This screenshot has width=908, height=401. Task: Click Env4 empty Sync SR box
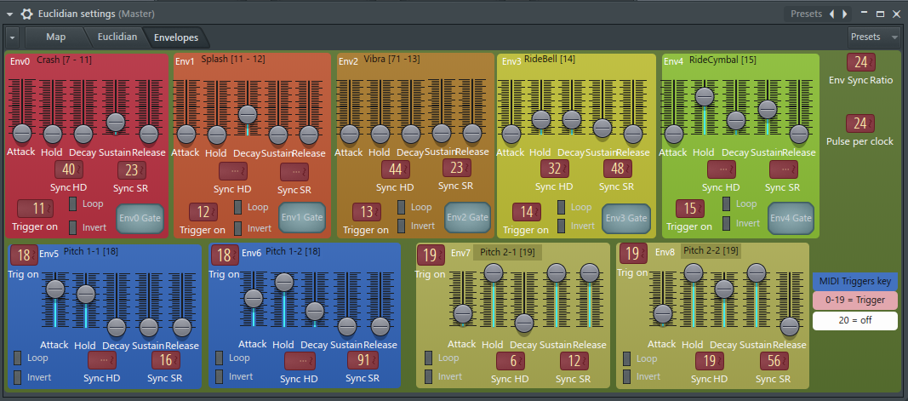pos(784,169)
